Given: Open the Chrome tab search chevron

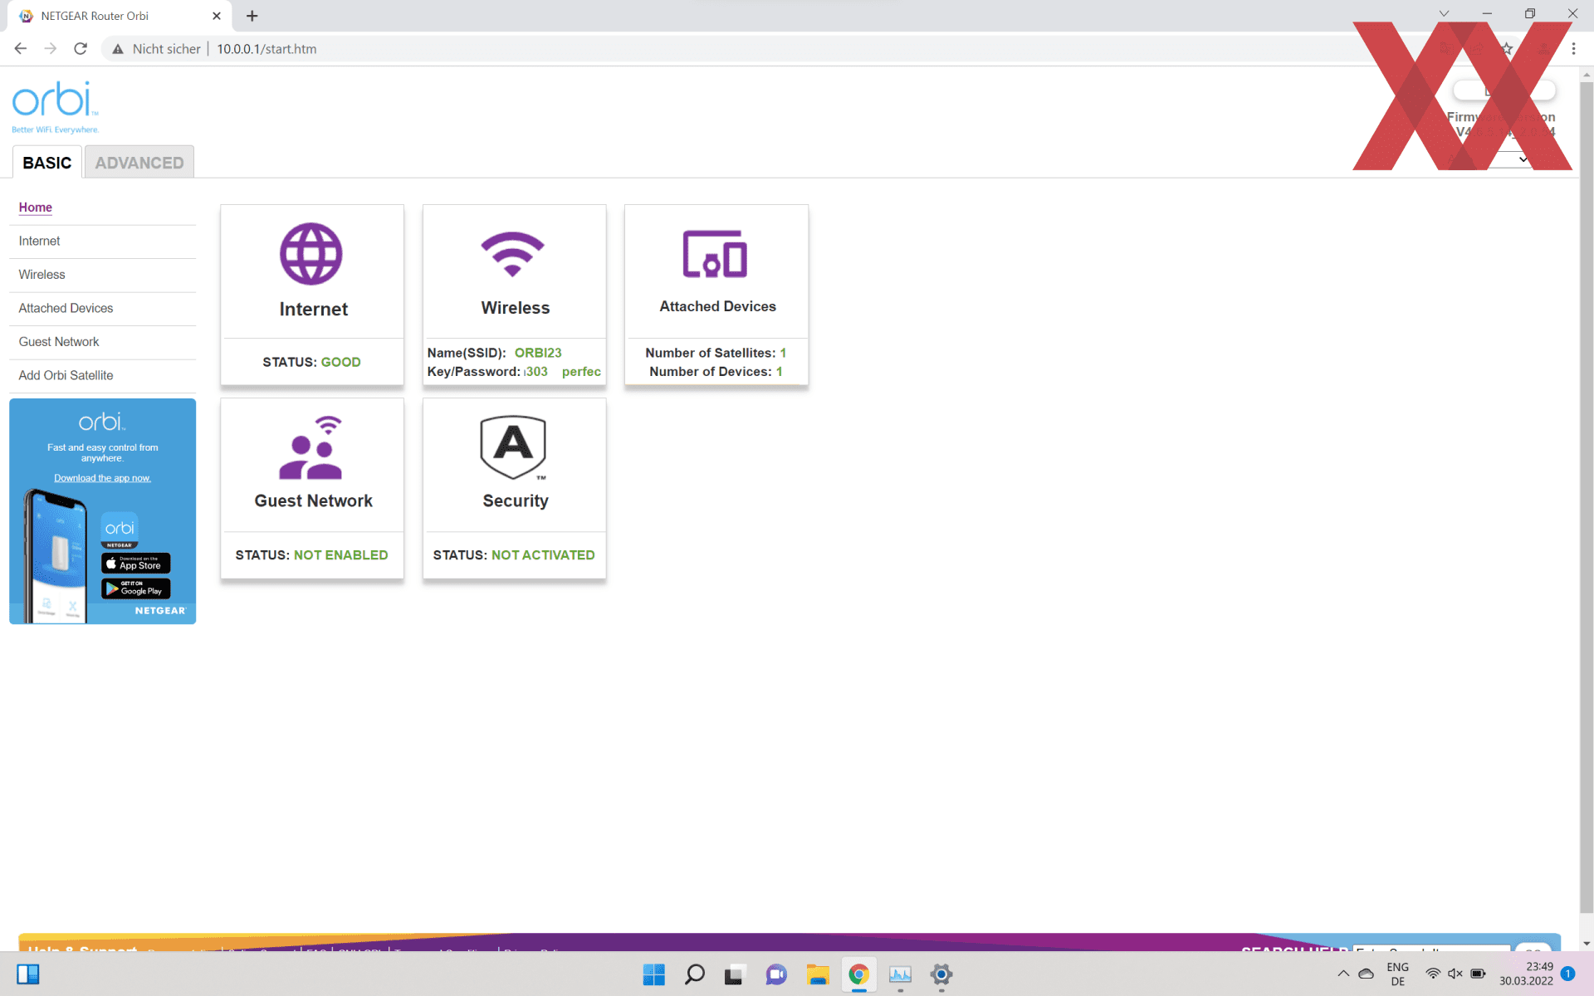Looking at the screenshot, I should 1444,14.
